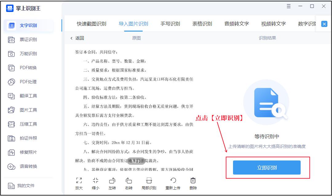This screenshot has width=332, height=196.
Task: Open the main menu at top right
Action: click(x=288, y=6)
